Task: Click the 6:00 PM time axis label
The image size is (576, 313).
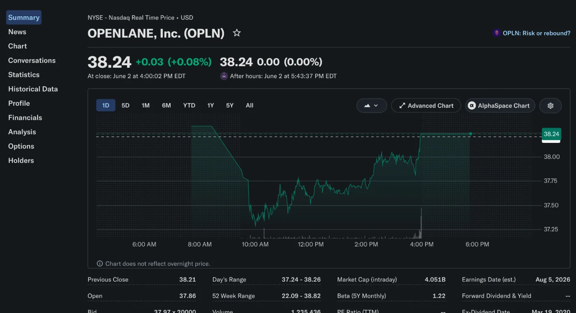Action: (x=477, y=244)
